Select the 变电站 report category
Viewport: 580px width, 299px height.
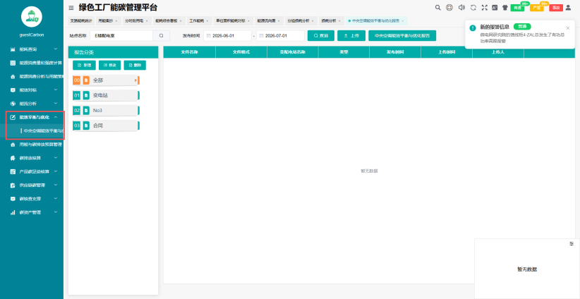(106, 95)
